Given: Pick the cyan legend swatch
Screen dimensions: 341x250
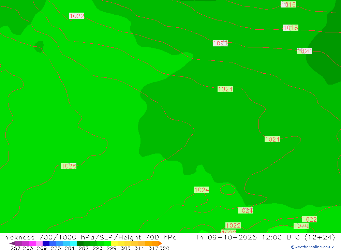Looking at the screenshot, I should (73, 243).
